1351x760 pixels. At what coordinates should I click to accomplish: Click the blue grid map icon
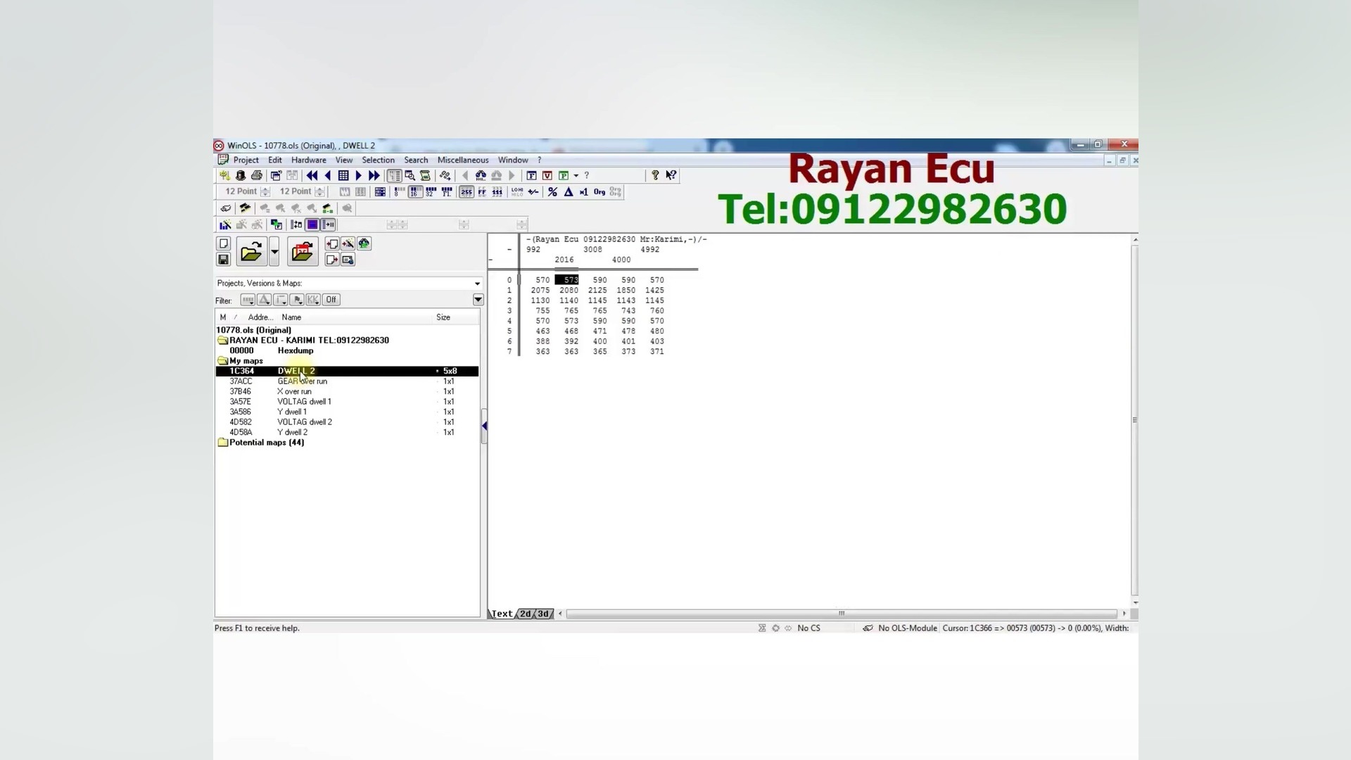[343, 175]
